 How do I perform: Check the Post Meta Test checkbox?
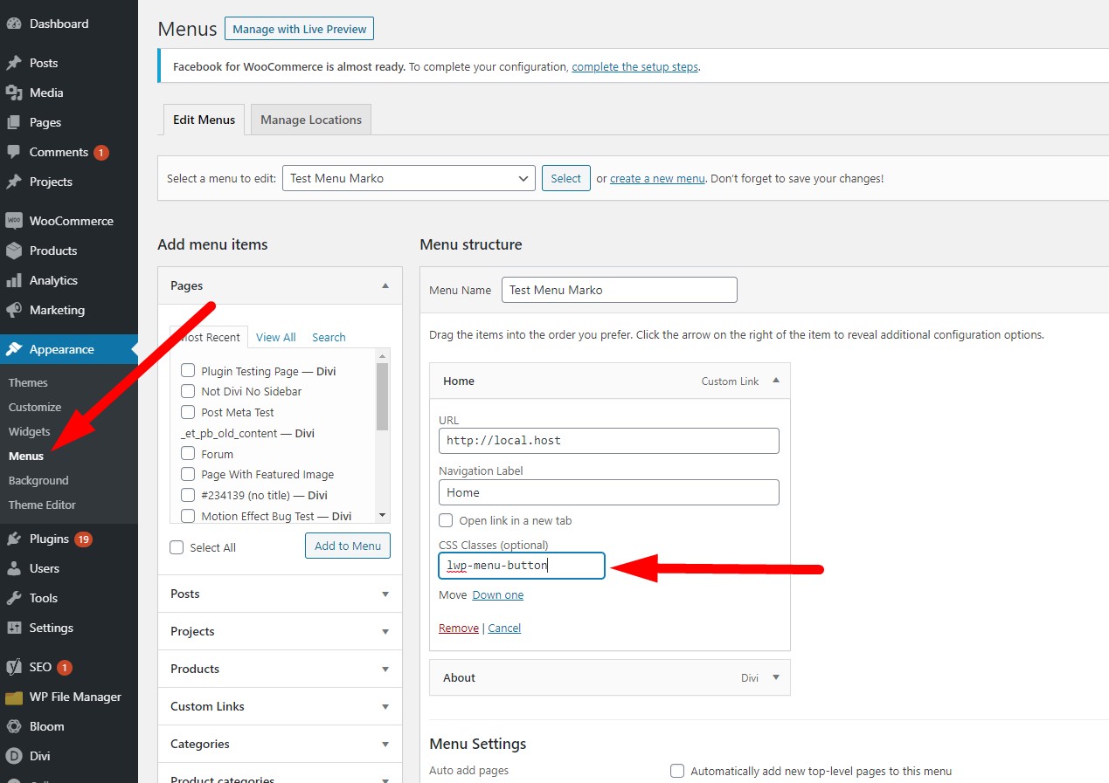188,412
